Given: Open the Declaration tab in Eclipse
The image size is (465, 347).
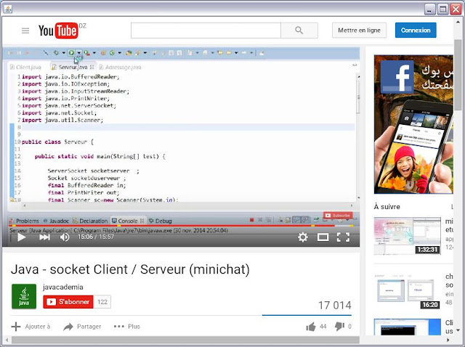Looking at the screenshot, I should pos(90,221).
